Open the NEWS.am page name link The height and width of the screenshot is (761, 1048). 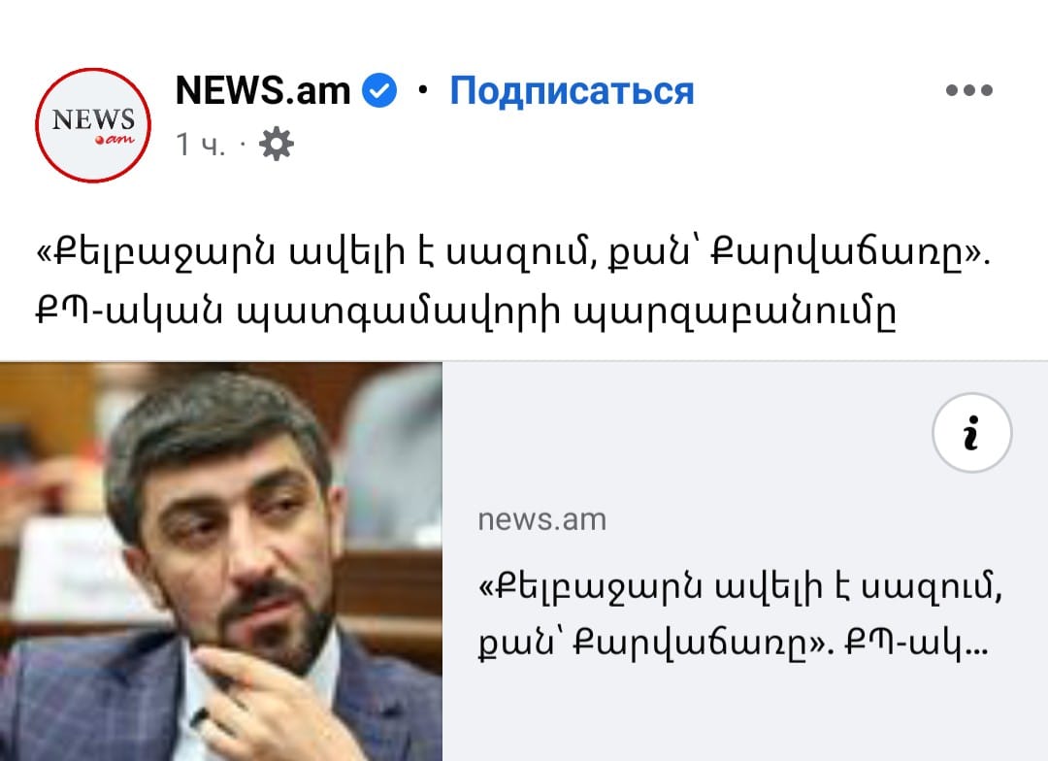pos(263,90)
